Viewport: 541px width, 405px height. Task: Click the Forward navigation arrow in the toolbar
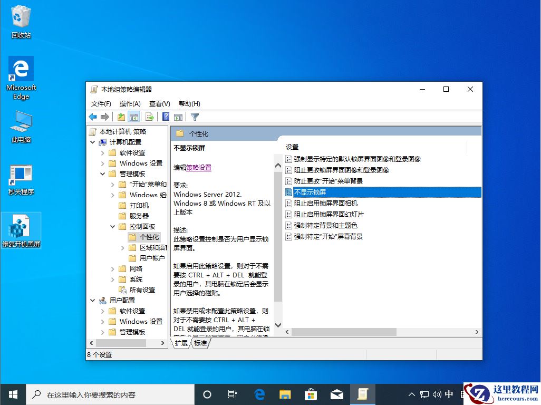[x=104, y=117]
